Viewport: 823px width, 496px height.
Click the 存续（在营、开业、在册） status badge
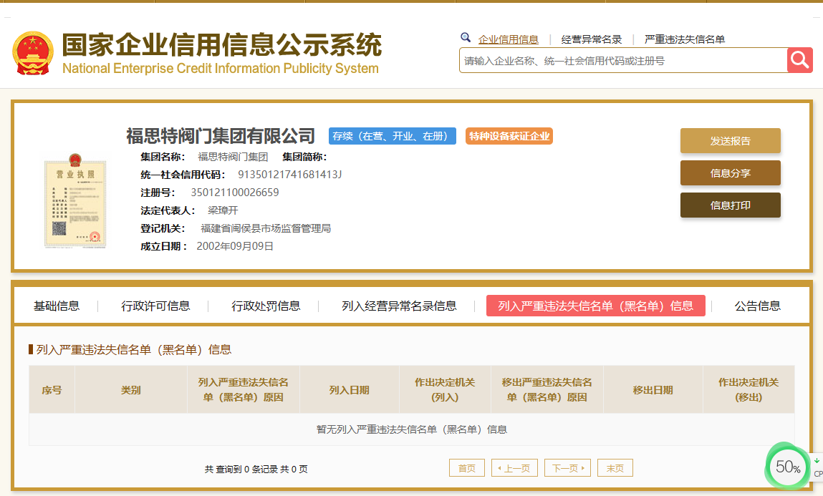click(392, 136)
